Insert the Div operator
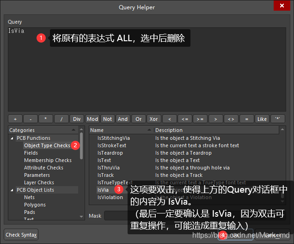294x244 pixels. point(77,119)
